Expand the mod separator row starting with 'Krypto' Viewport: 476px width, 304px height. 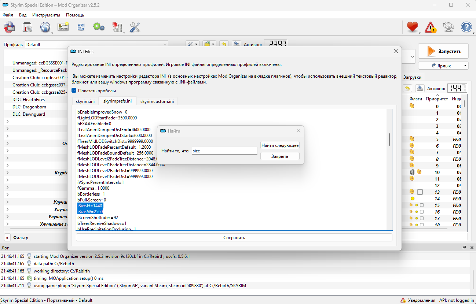[8, 173]
